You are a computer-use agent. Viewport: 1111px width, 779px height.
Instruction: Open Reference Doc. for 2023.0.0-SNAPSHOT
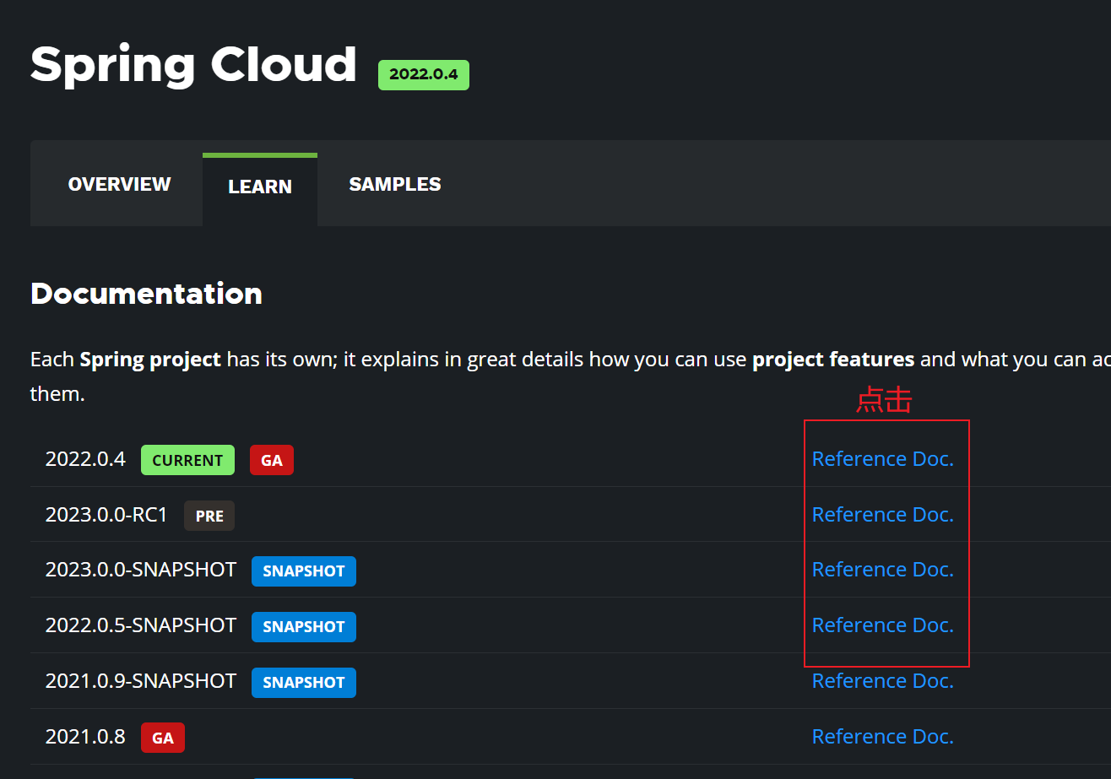[882, 570]
